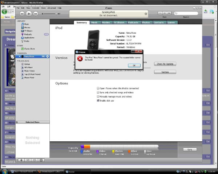Click the previous track button
Viewport: 218px width, 174px height.
22,14
